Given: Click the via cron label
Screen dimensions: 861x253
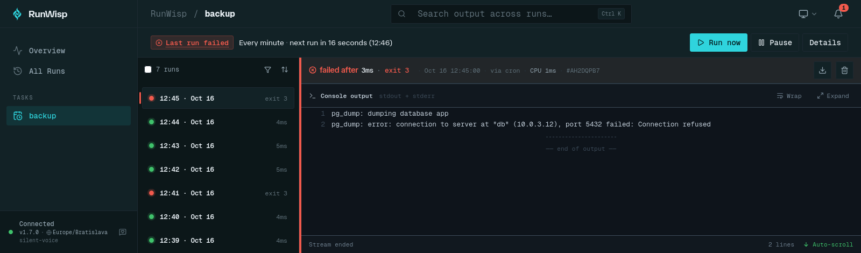Looking at the screenshot, I should tap(505, 71).
